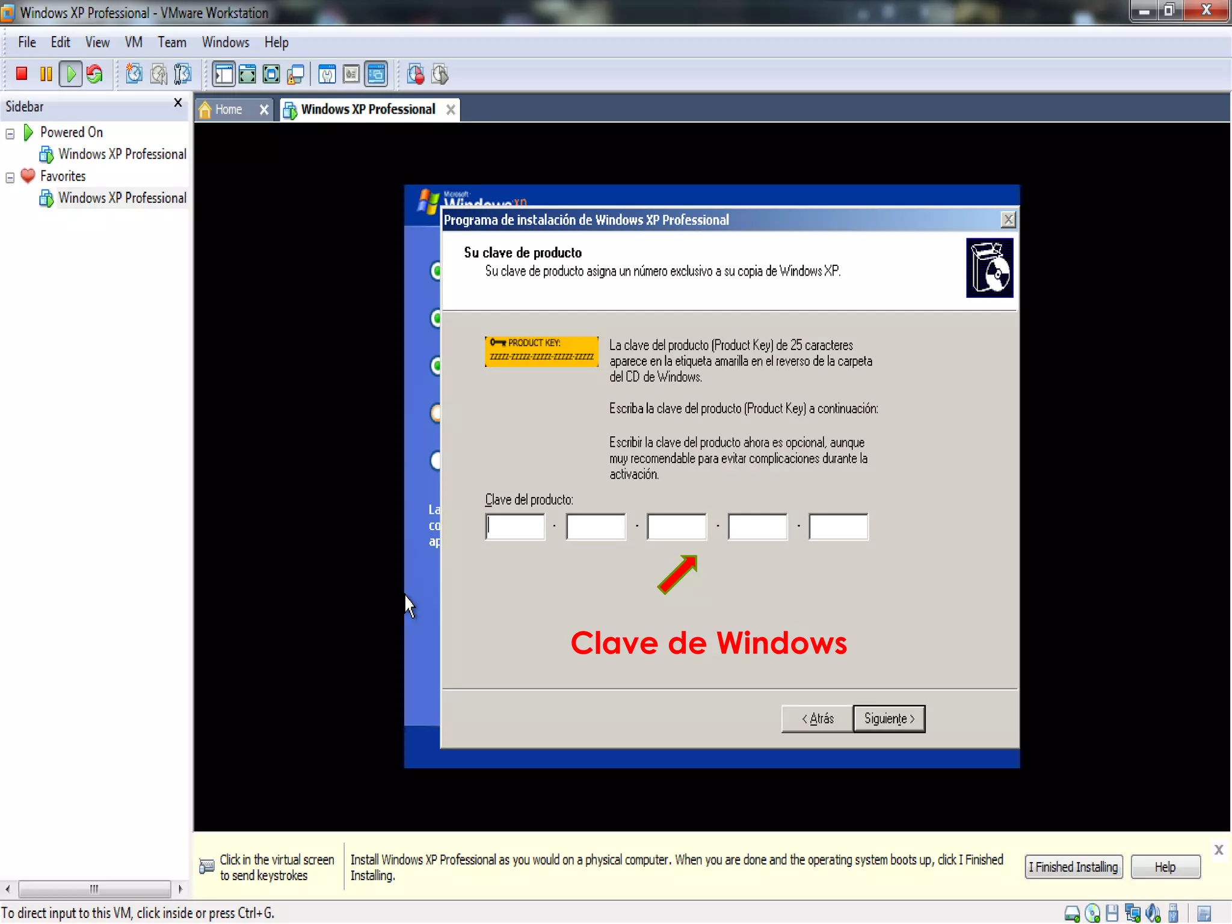Open the Edit menu

click(x=60, y=42)
